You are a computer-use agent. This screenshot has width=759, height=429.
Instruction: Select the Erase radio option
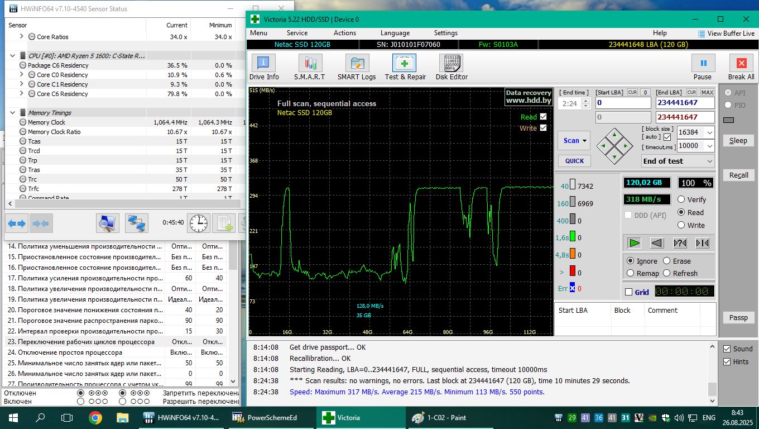point(666,261)
